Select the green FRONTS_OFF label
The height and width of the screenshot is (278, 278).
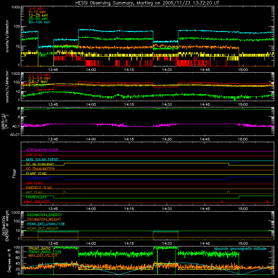[x=36, y=197]
